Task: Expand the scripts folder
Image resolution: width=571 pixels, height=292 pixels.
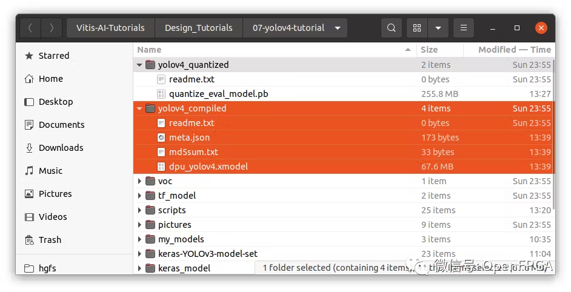Action: [x=140, y=210]
